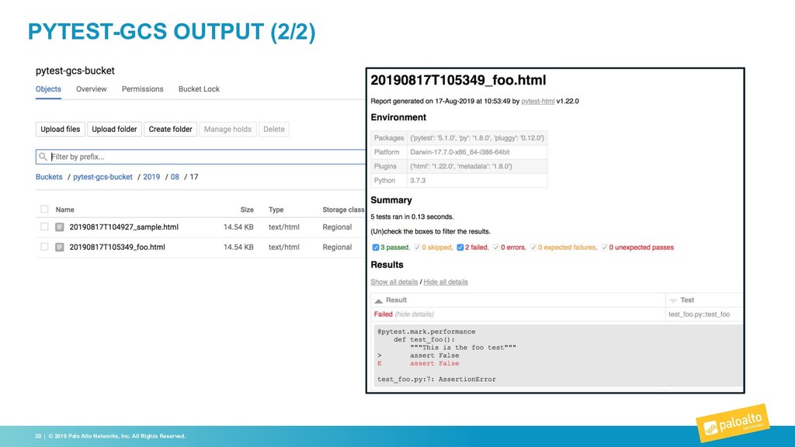795x447 pixels.
Task: Open the Bucket Lock tab
Action: click(199, 88)
